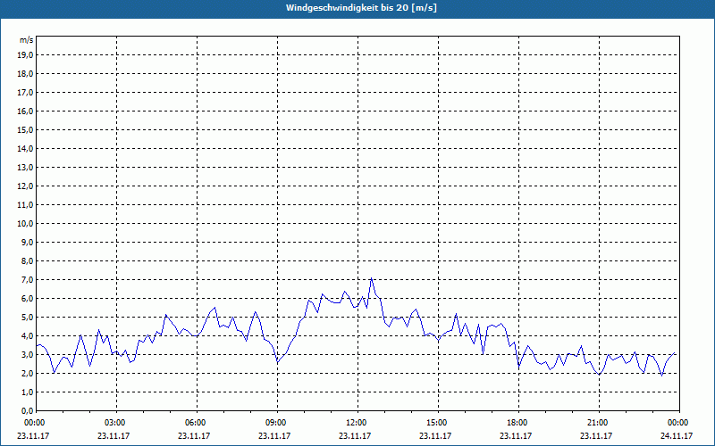Click the '4,0' y-axis label
Image resolution: width=715 pixels, height=446 pixels.
pos(27,336)
